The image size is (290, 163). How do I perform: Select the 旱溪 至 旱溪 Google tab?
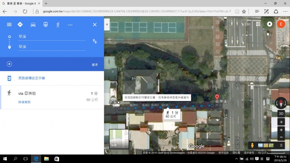21,3
